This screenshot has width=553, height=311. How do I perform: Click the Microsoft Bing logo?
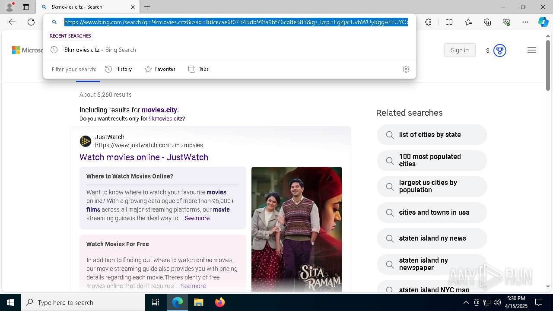coord(28,50)
